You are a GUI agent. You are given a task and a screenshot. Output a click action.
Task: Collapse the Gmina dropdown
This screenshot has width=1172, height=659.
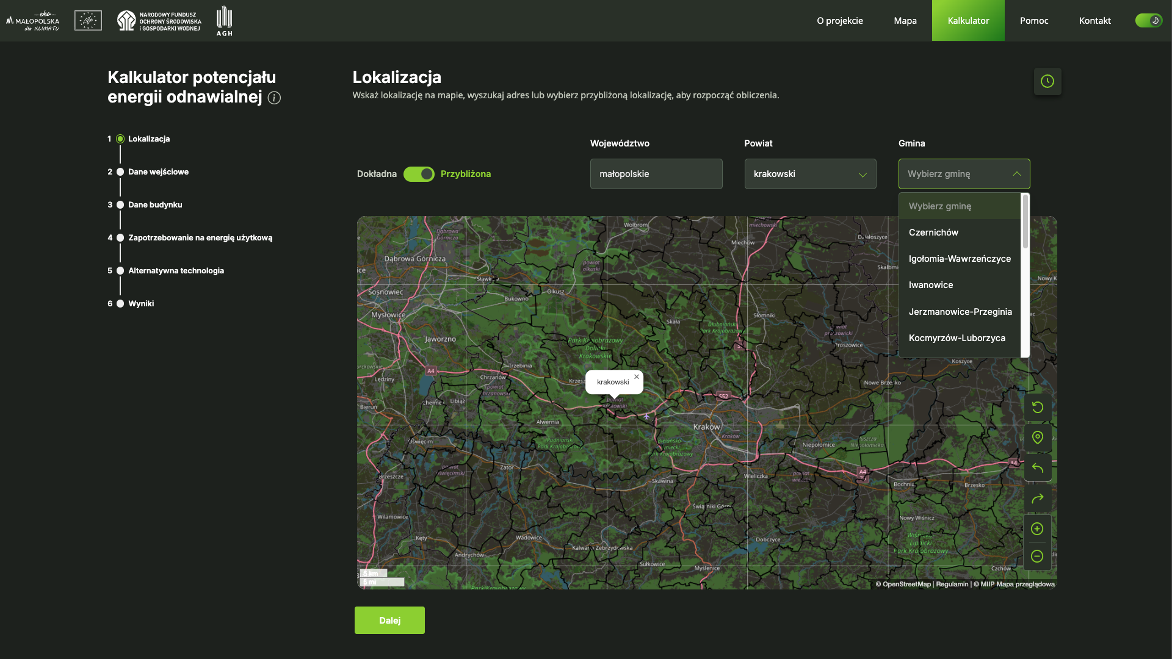964,174
